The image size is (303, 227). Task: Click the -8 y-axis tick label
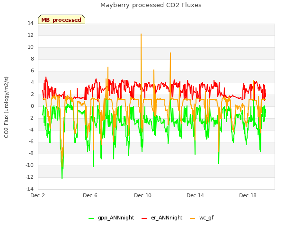click(30, 153)
